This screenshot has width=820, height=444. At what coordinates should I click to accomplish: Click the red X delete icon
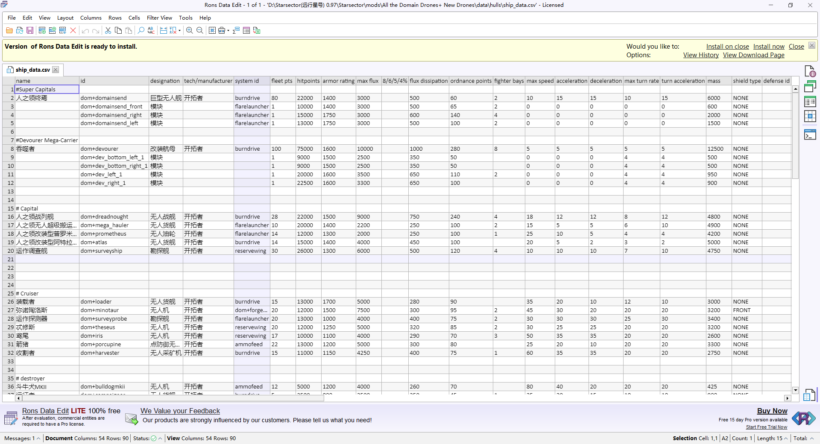73,30
